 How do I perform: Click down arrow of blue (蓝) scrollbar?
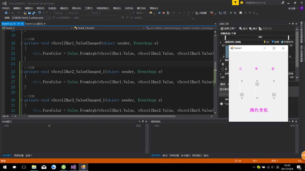tap(274, 98)
